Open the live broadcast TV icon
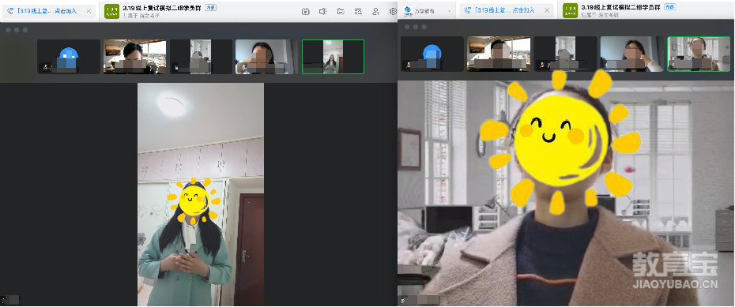 coord(306,12)
